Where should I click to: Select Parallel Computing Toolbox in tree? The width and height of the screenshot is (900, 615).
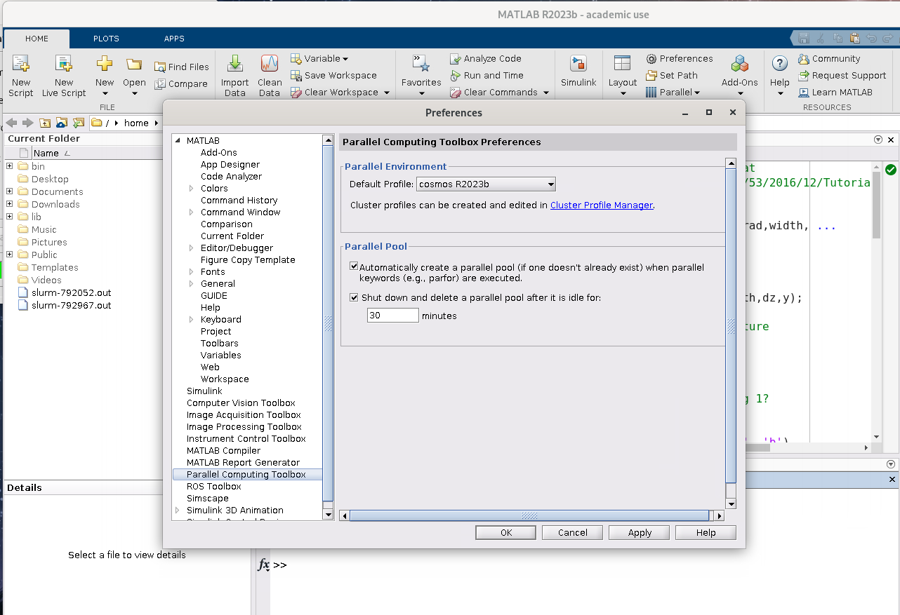[x=246, y=474]
